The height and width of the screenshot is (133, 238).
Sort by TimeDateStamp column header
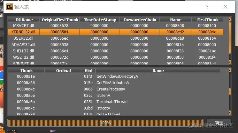pyautogui.click(x=100, y=20)
